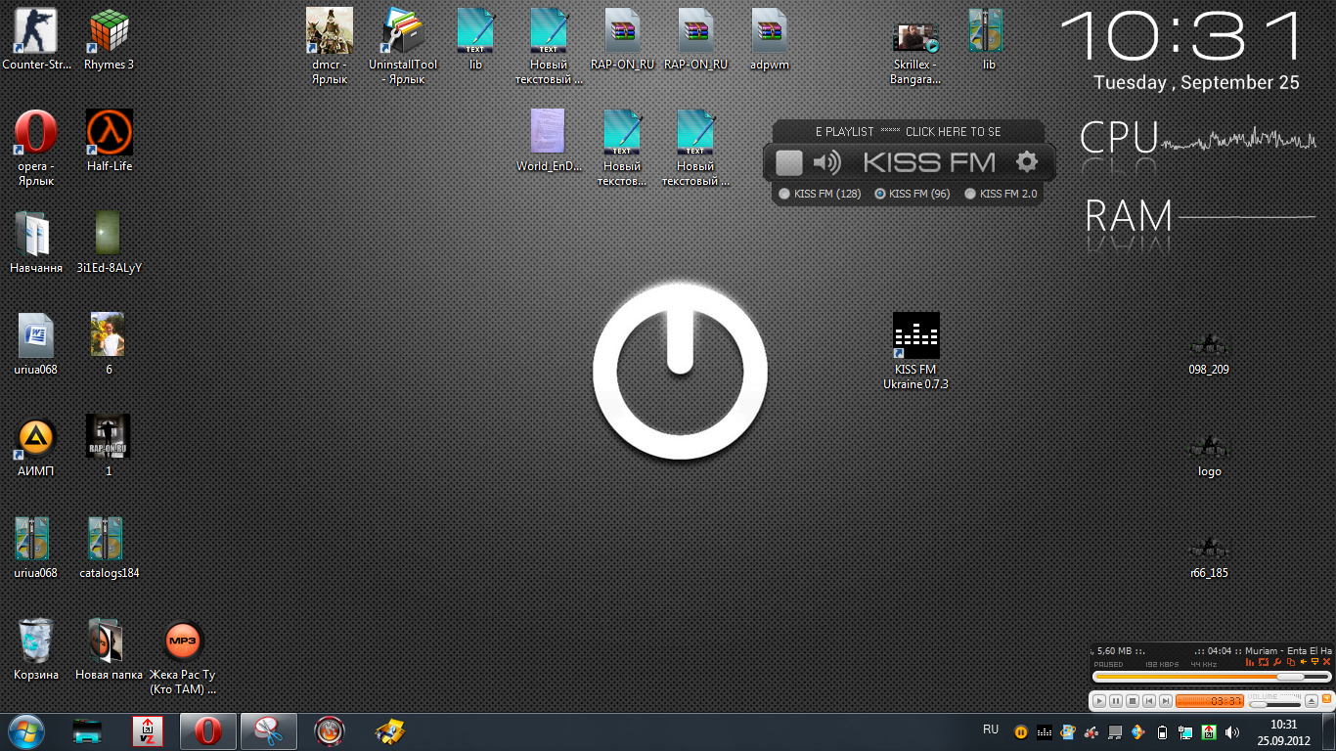The width and height of the screenshot is (1336, 751).
Task: Open the AIMP eject file button
Action: coord(1311,701)
